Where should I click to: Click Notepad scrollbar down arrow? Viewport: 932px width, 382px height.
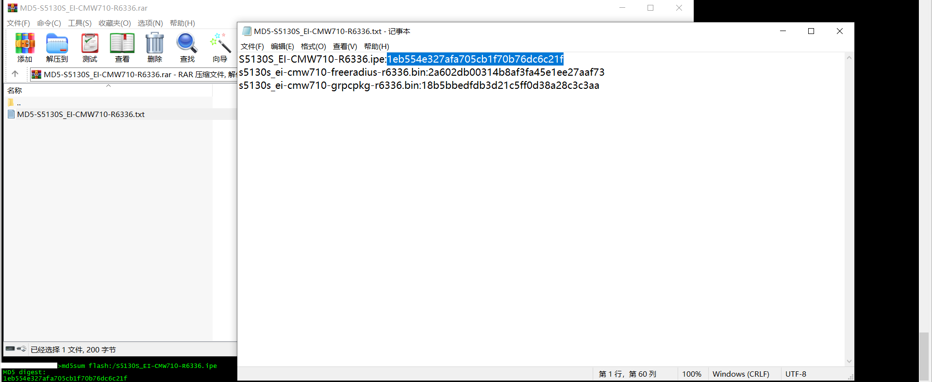click(x=849, y=361)
